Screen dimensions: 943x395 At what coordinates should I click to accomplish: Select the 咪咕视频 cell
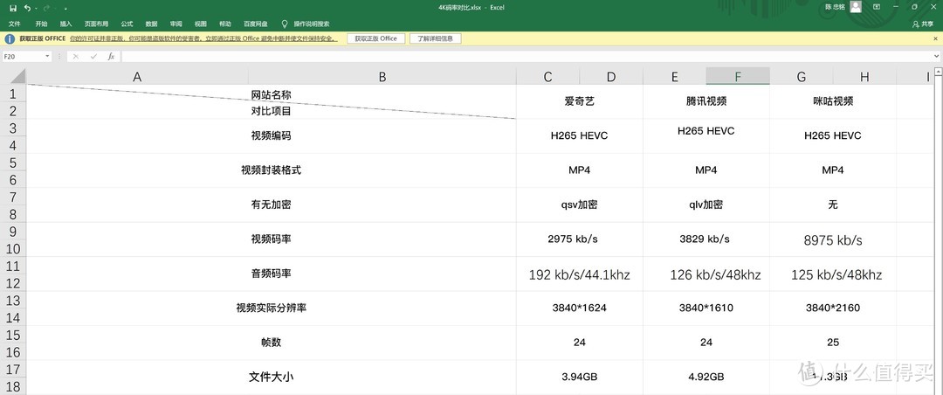[x=833, y=101]
